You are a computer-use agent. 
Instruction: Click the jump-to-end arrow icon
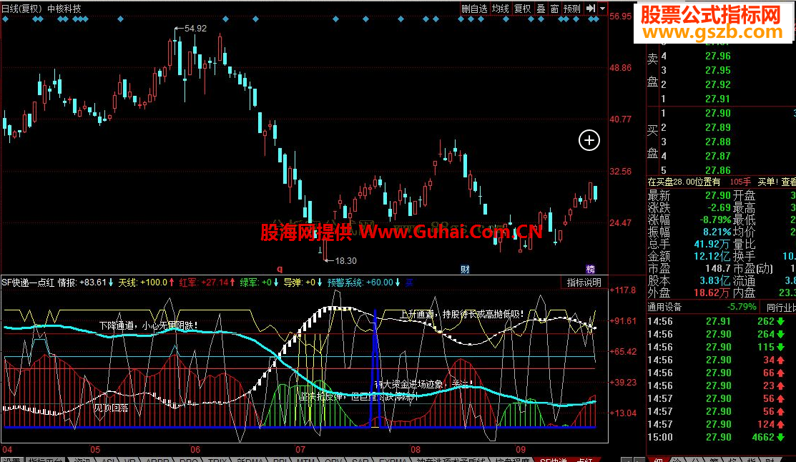[591, 9]
